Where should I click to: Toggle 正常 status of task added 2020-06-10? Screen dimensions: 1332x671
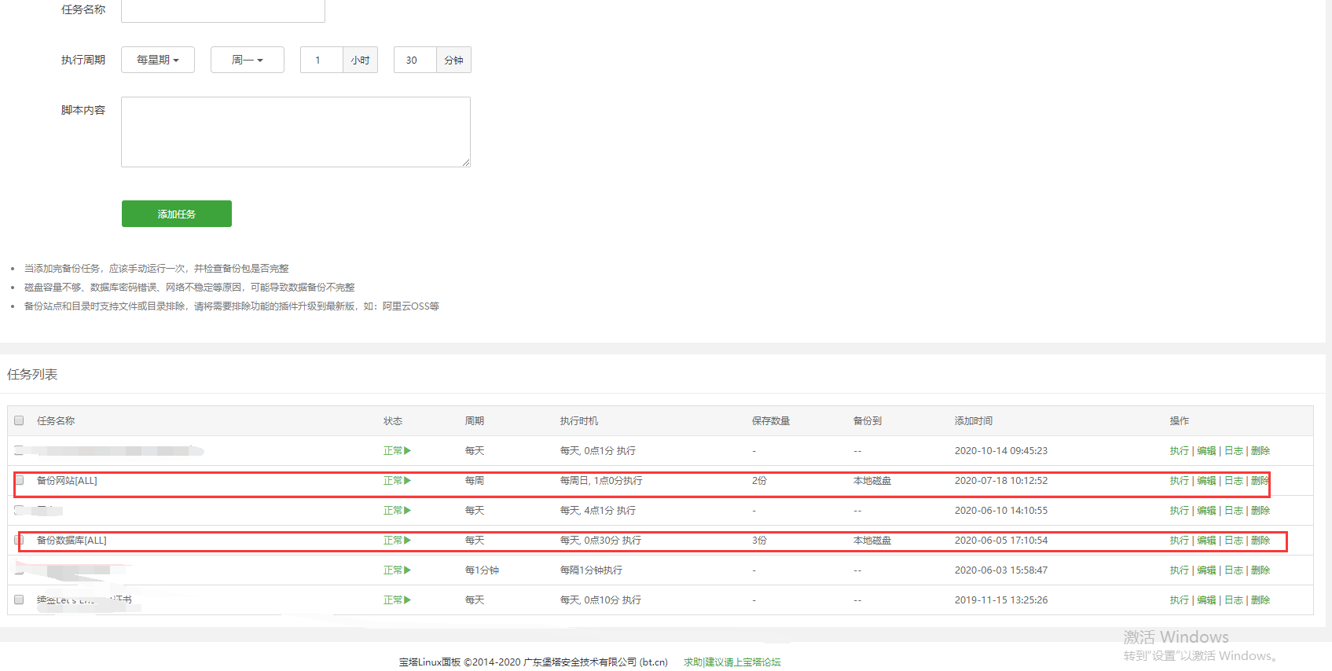397,511
